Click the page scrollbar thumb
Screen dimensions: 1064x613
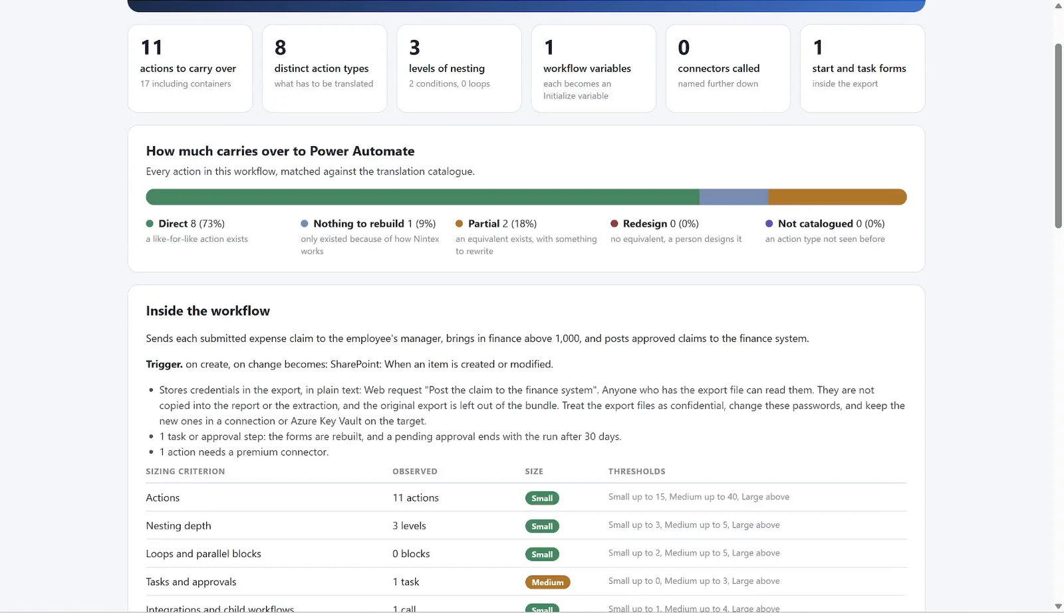(1059, 136)
